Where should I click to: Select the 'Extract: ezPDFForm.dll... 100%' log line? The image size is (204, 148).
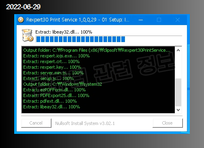(x=54, y=90)
